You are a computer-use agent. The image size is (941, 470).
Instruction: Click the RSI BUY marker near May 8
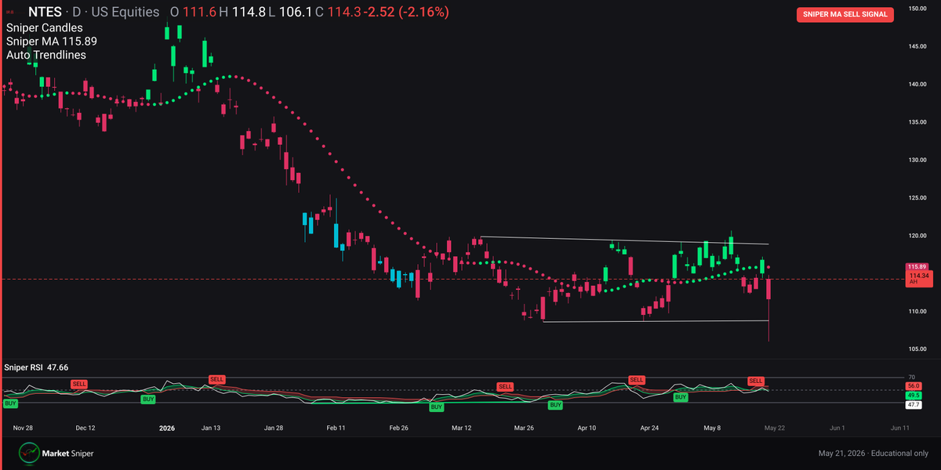[x=681, y=397]
